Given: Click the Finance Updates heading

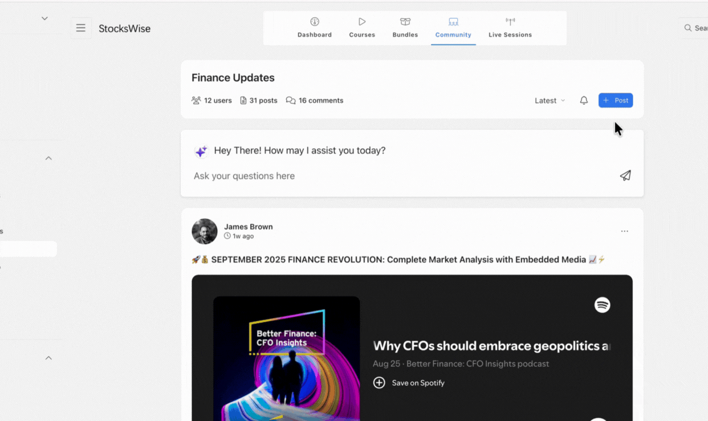Looking at the screenshot, I should [x=233, y=78].
